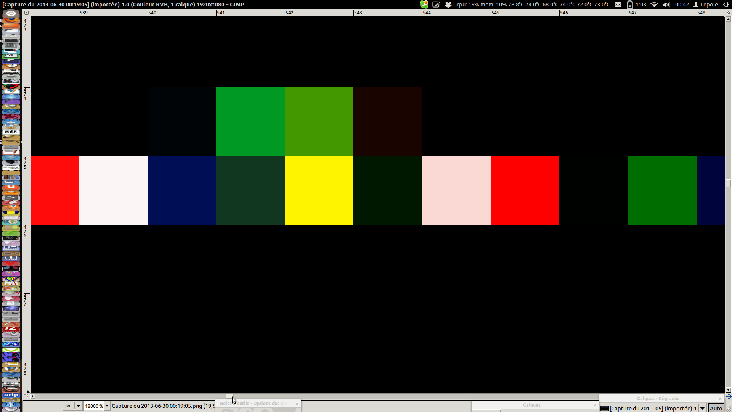
Task: Click the battery indicator icon
Action: coord(630,5)
